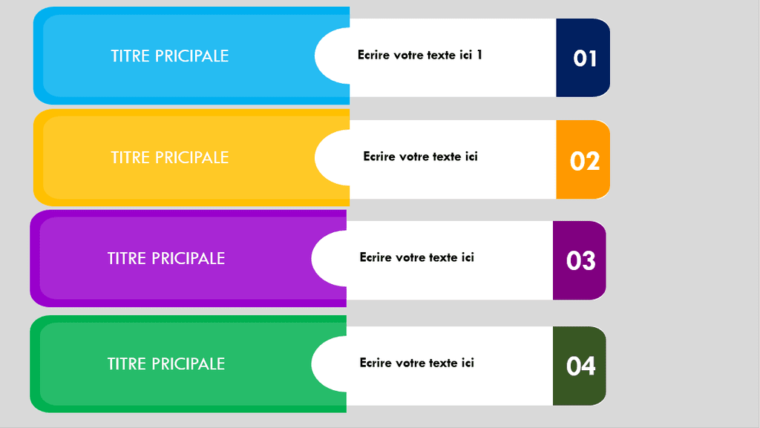This screenshot has height=428, width=760.
Task: Select the purple TITRE PRICIPALE title text
Action: point(166,258)
